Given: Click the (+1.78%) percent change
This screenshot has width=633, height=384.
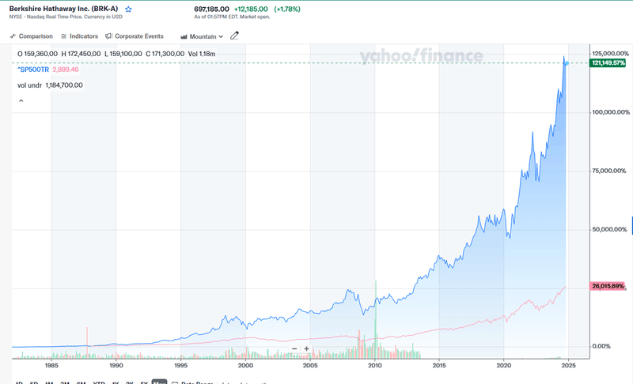Looking at the screenshot, I should tap(287, 9).
